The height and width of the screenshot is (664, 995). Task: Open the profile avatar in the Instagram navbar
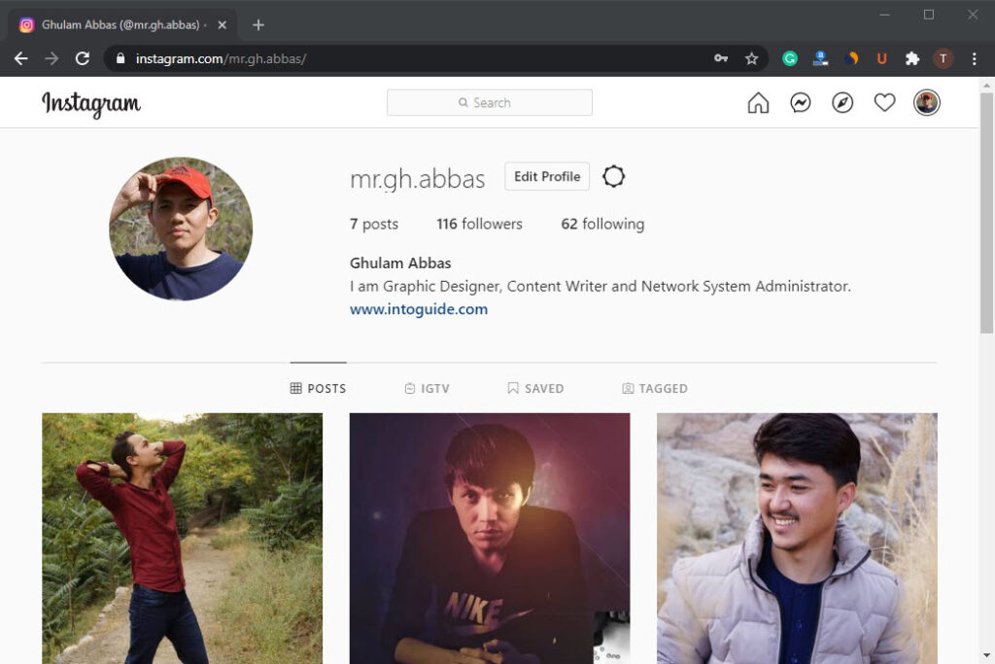tap(926, 103)
